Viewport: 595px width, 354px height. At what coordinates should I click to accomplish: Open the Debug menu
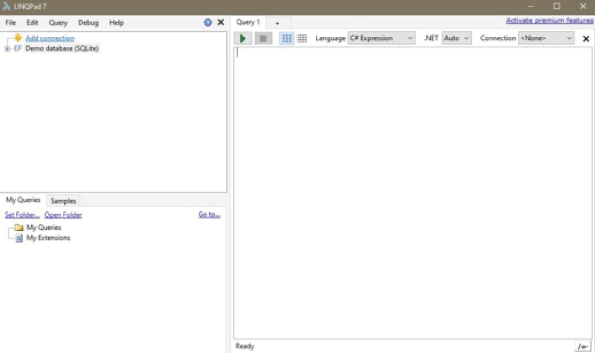tap(88, 23)
